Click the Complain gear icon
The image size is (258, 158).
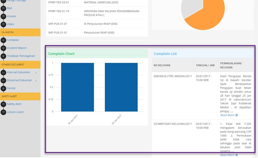[x=3, y=40]
